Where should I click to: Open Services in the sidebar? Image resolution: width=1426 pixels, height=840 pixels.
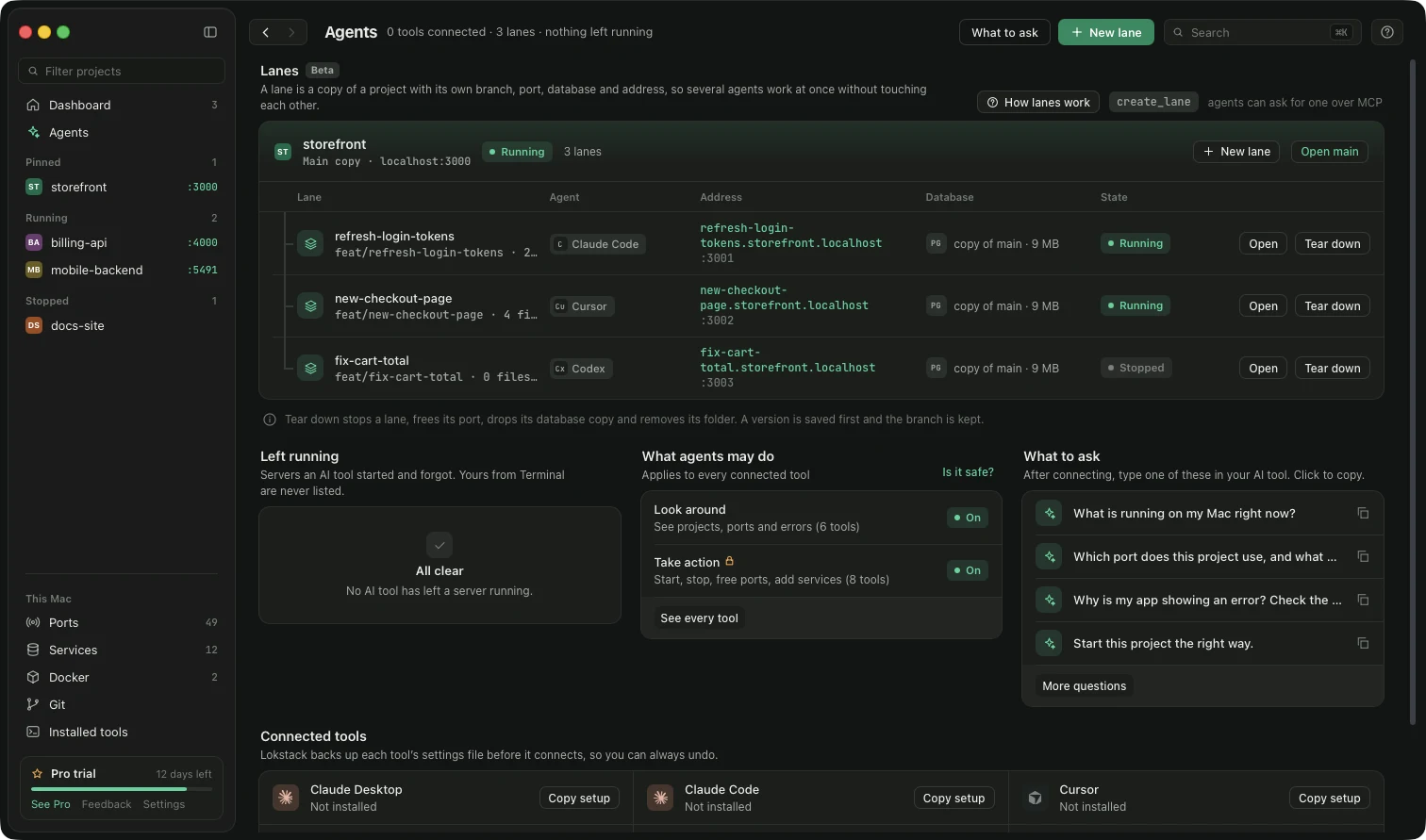click(x=122, y=650)
